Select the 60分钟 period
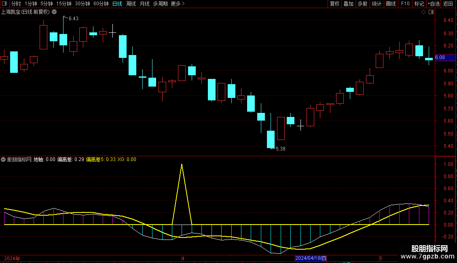 coord(101,4)
